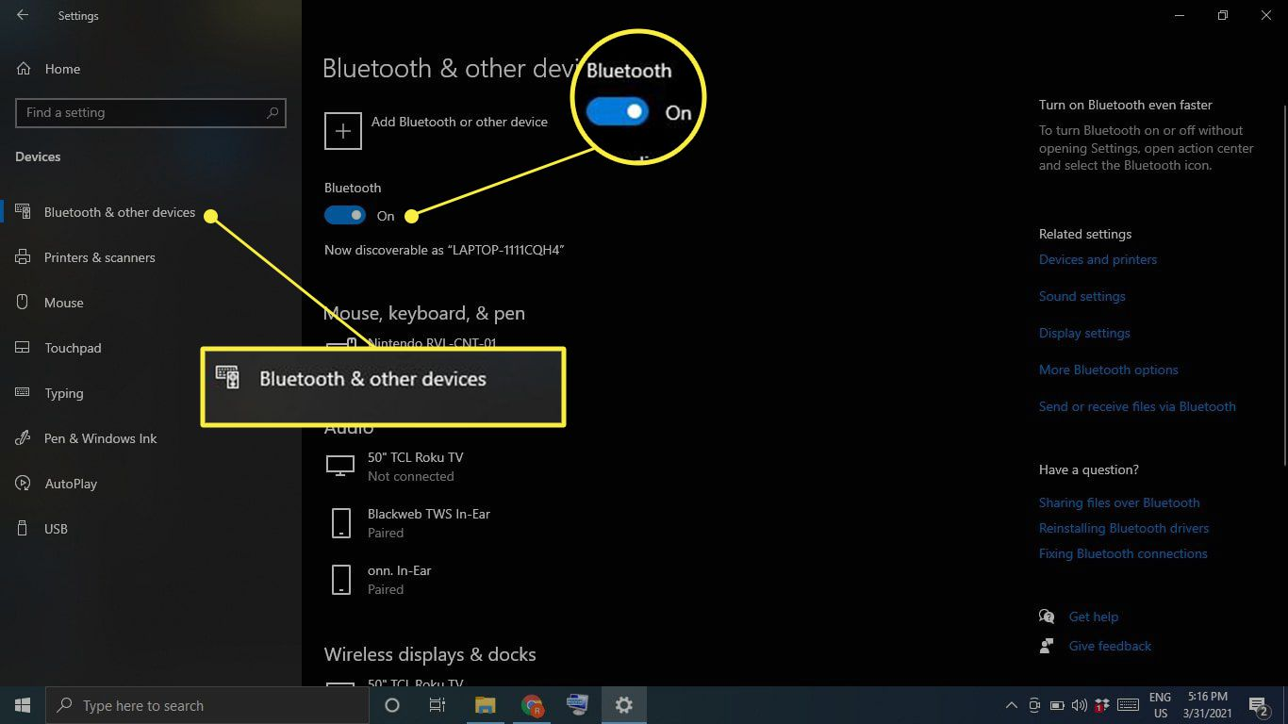Open the volume speaker tray icon

pyautogui.click(x=1080, y=705)
